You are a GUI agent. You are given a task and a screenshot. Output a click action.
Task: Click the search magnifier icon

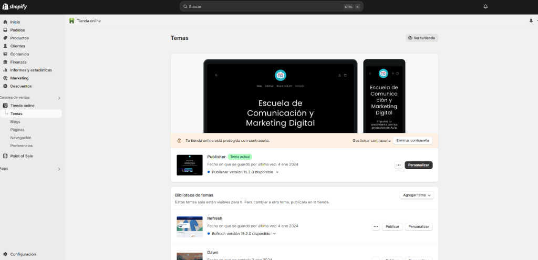(185, 6)
